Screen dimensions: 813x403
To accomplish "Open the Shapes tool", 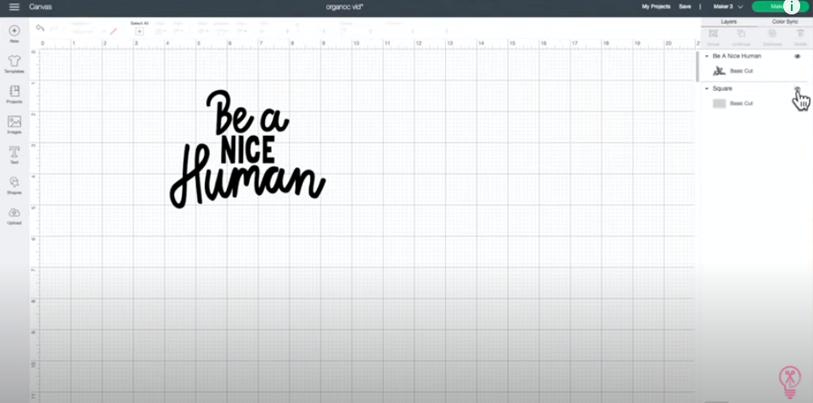I will (14, 186).
